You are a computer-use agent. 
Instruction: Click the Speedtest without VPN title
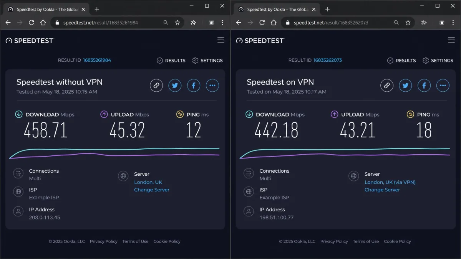[x=60, y=82]
